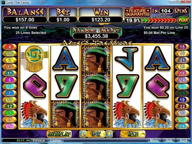This screenshot has width=192, height=144.
Task: Toggle Autoplay mode on
Action: [59, 134]
